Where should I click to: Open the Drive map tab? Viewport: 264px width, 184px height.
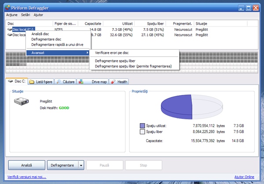93,82
